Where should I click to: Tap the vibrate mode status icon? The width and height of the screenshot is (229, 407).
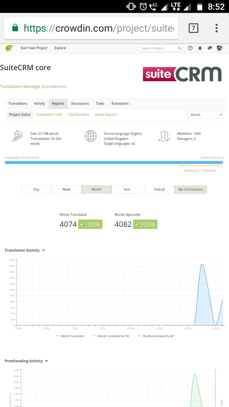pyautogui.click(x=131, y=6)
